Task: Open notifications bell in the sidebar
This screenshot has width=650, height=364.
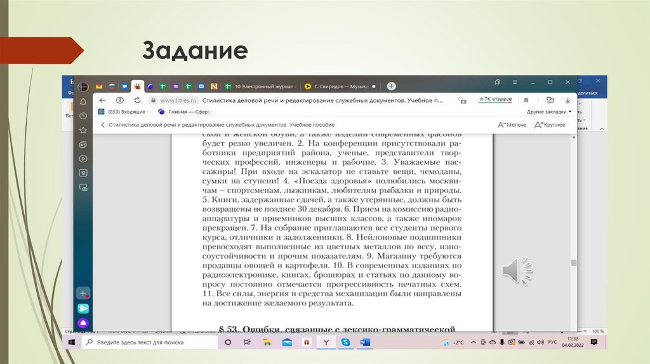Action: 83,101
